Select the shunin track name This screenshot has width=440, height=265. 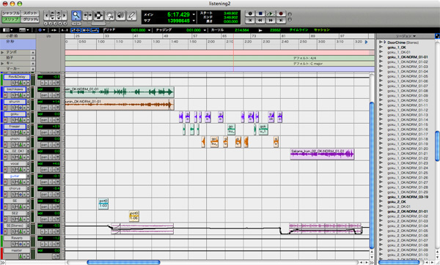pos(15,102)
